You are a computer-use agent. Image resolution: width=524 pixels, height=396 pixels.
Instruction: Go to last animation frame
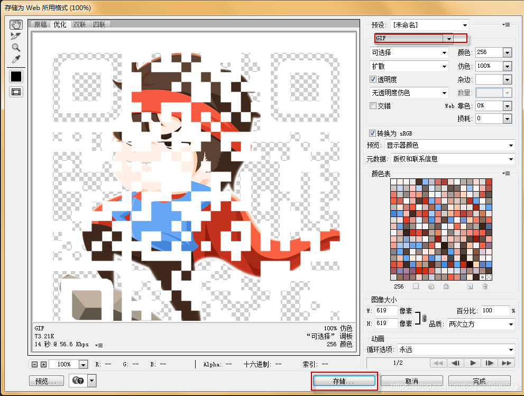(x=507, y=363)
